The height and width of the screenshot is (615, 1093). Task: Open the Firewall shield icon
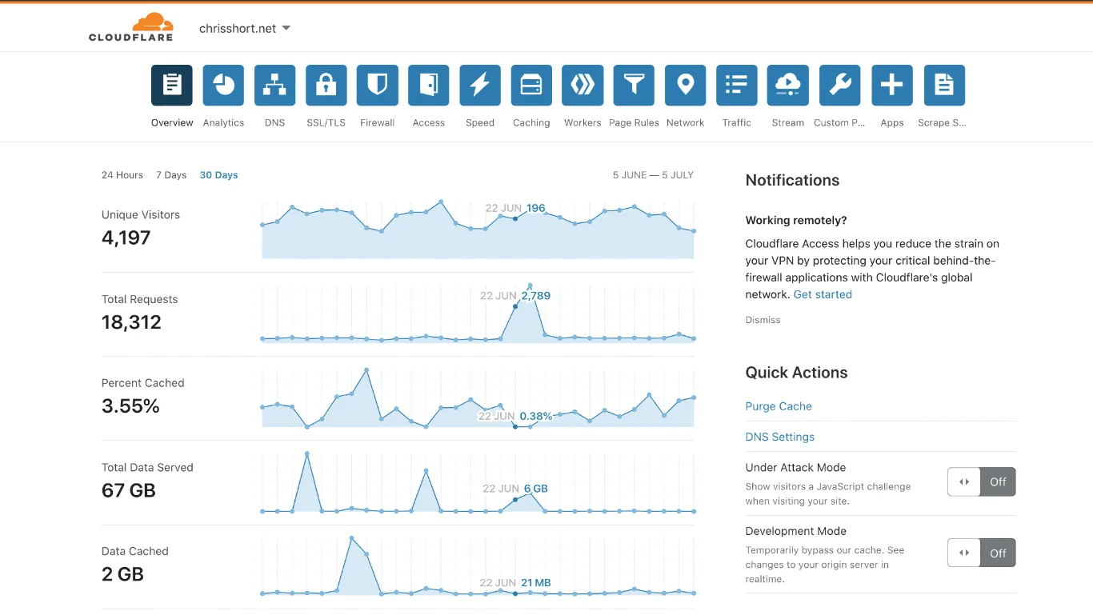click(x=377, y=86)
